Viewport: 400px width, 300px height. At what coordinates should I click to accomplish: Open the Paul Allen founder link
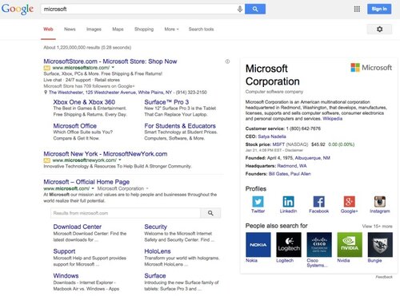coord(300,174)
